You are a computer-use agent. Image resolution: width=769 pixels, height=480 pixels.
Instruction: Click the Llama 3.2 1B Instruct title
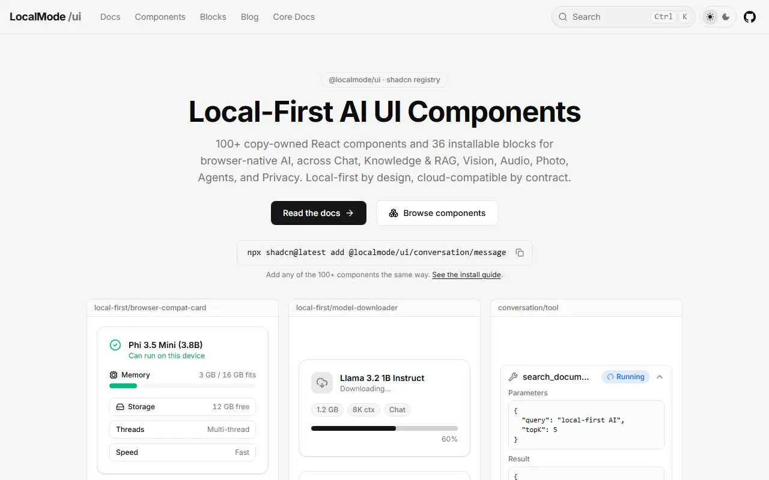click(382, 378)
